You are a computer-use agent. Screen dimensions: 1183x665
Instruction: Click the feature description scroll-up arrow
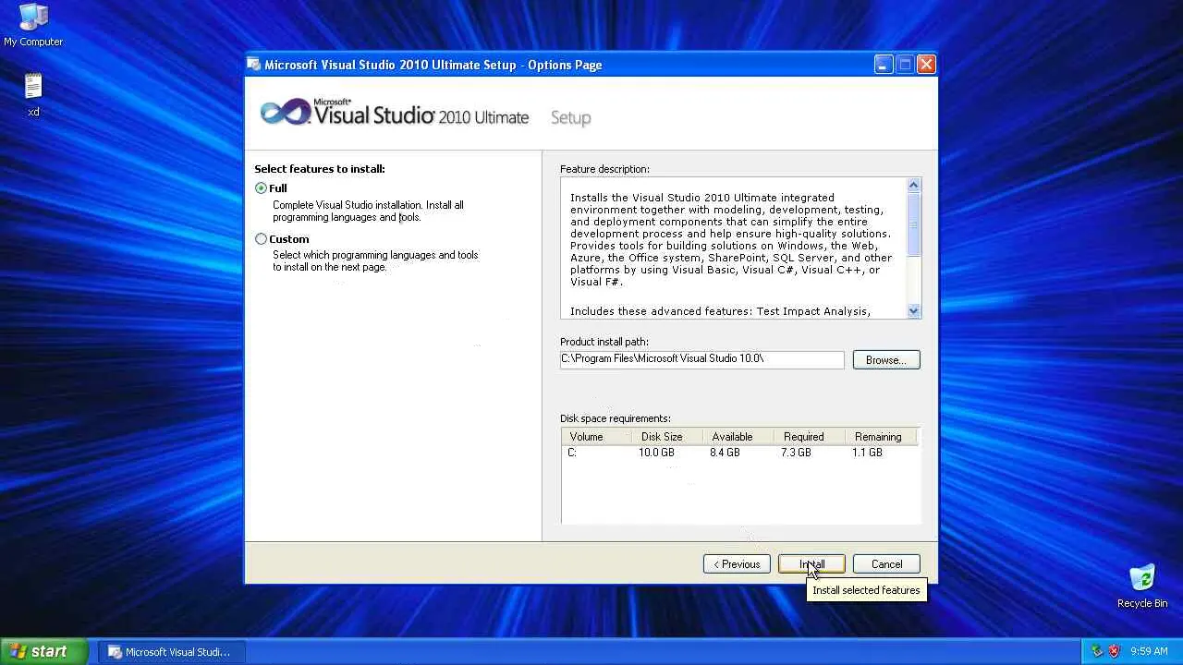(x=914, y=185)
